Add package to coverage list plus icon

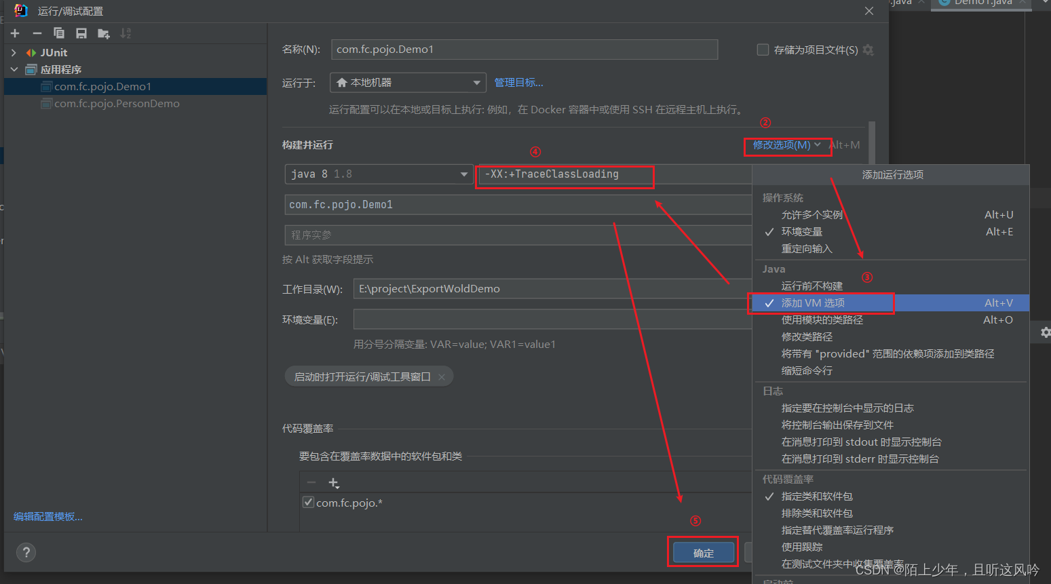click(x=334, y=483)
